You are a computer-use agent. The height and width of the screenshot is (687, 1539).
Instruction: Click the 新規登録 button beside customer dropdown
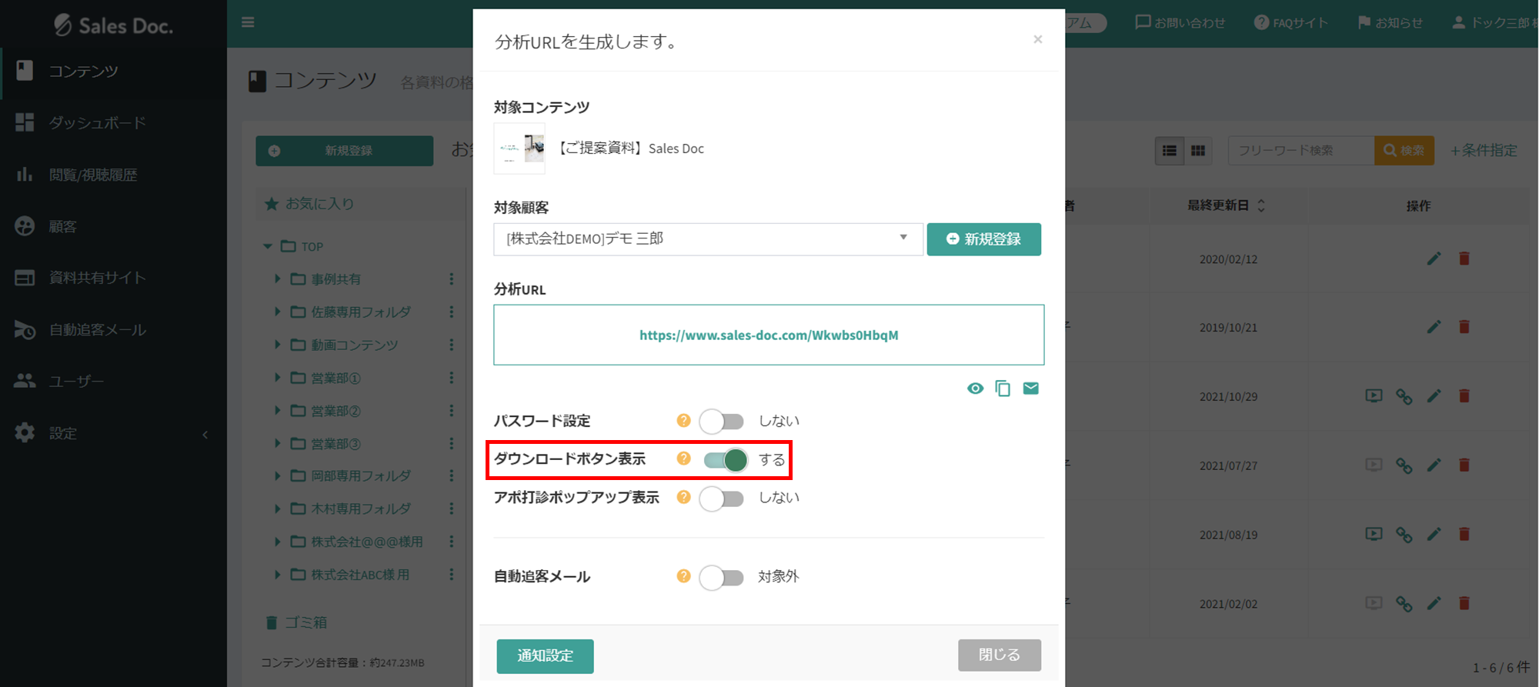point(984,239)
